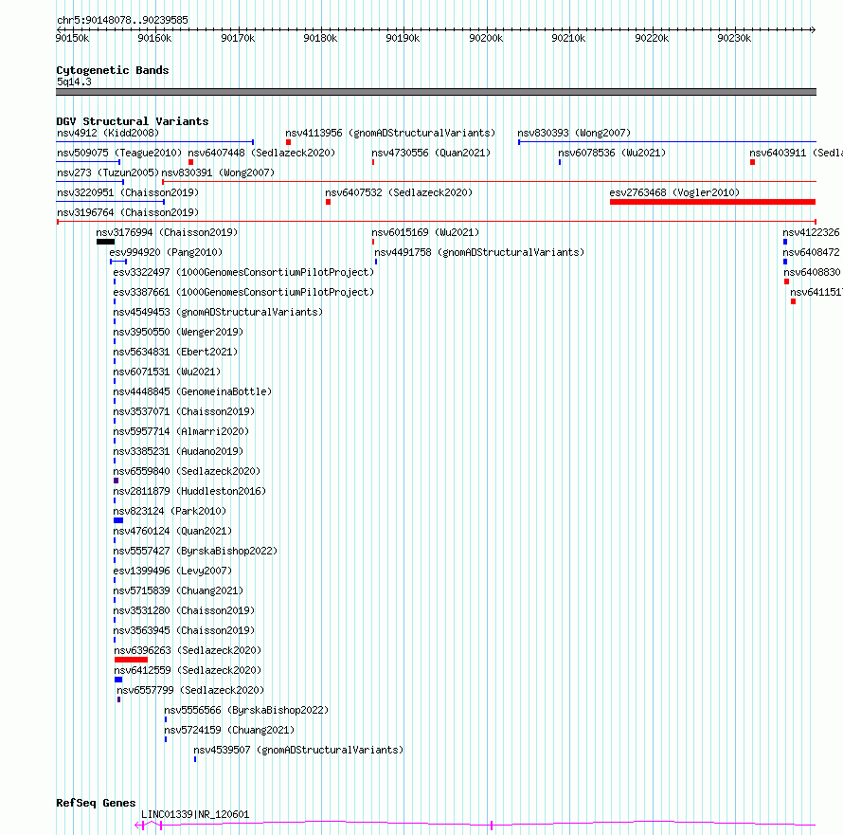The height and width of the screenshot is (835, 843).
Task: Open nsv5715839 (Chuang2021) variant
Action: [178, 590]
